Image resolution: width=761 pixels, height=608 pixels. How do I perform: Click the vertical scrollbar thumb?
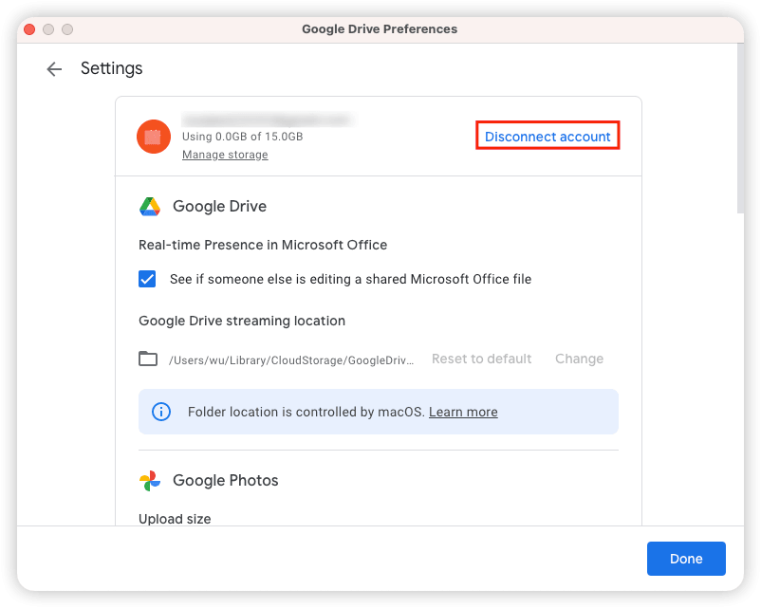(740, 129)
